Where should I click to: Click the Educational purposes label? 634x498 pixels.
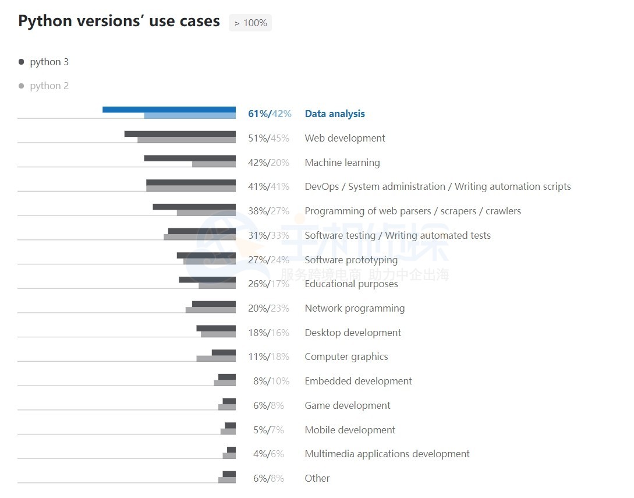351,284
